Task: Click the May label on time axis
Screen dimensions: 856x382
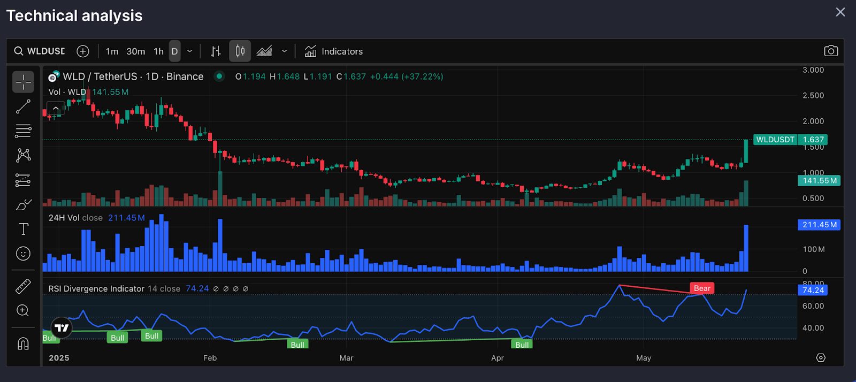Action: click(644, 358)
